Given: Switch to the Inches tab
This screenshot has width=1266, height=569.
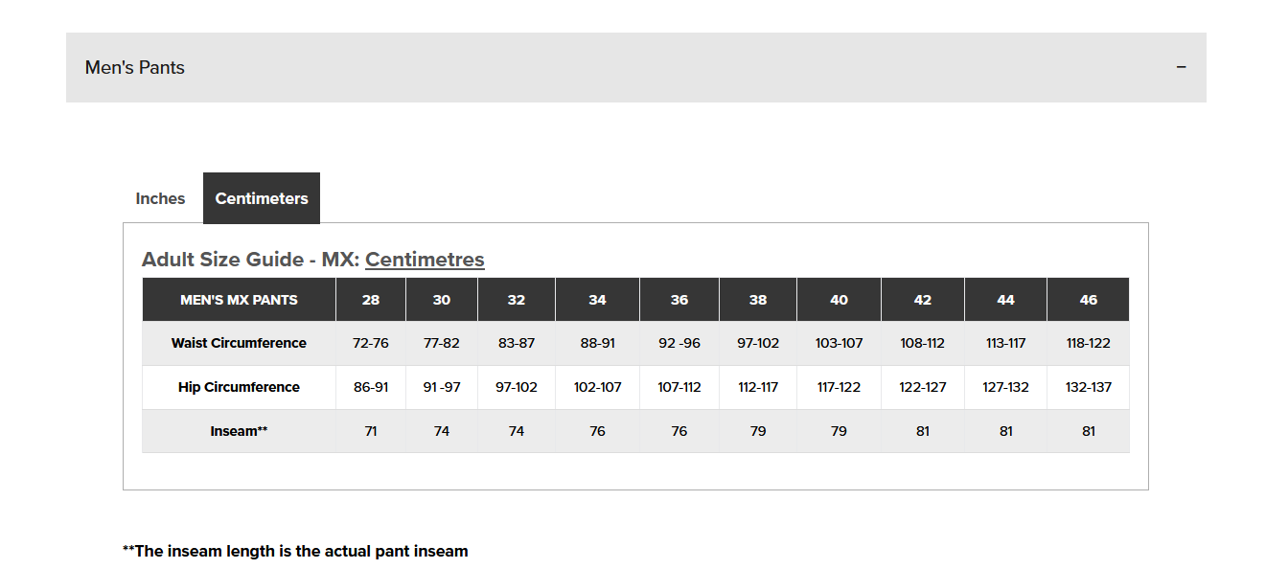Looking at the screenshot, I should coord(160,198).
